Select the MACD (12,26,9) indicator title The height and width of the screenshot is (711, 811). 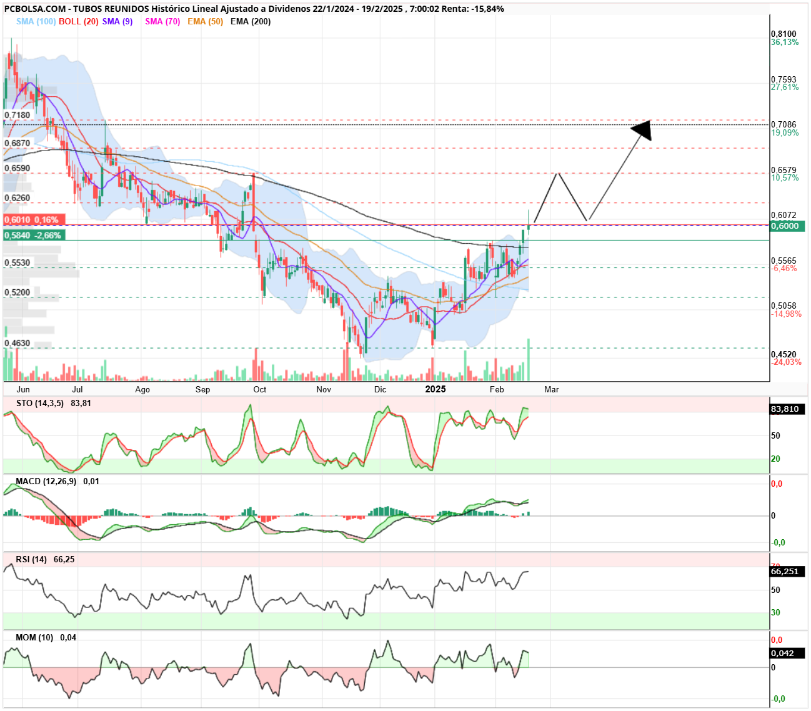coord(46,481)
